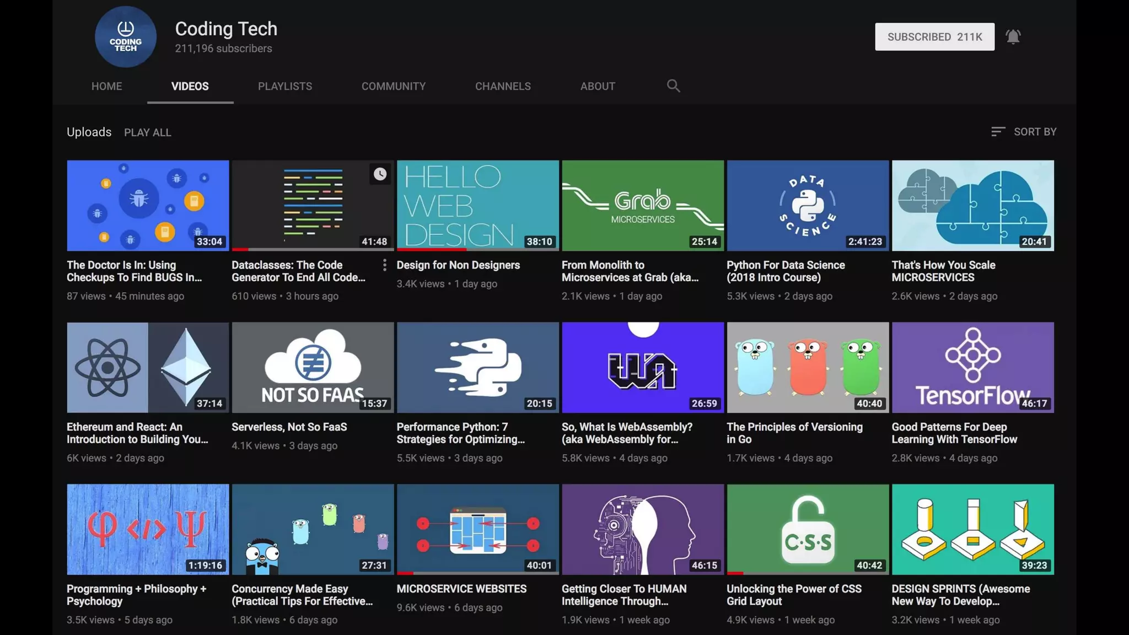The height and width of the screenshot is (635, 1129).
Task: Open 'Serverless, Not So FaaS' title link
Action: (x=289, y=427)
